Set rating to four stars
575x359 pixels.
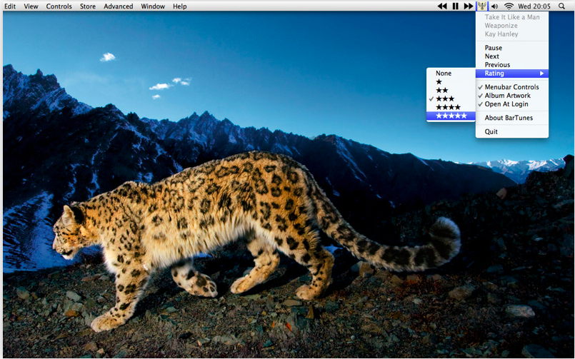point(451,107)
